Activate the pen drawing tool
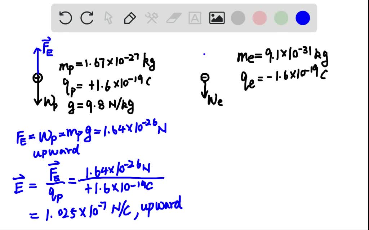This screenshot has width=369, height=230. point(130,17)
